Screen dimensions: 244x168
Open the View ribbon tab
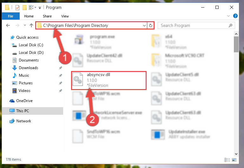[x=65, y=16]
